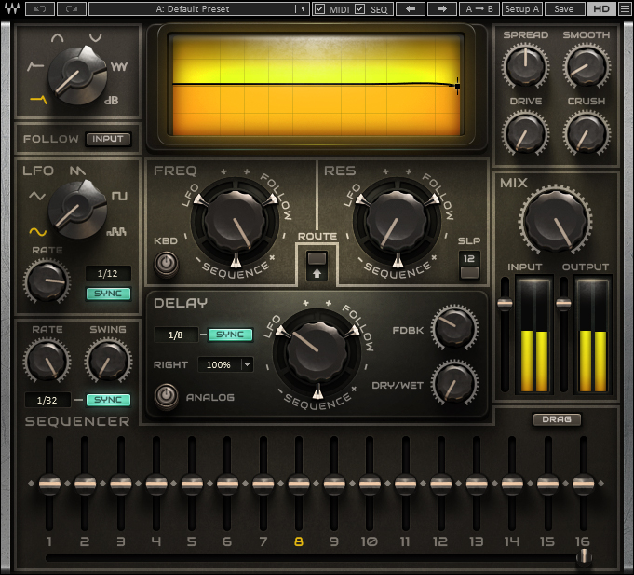This screenshot has width=634, height=575.
Task: Enable the ANALOG delay switch
Action: tap(167, 396)
